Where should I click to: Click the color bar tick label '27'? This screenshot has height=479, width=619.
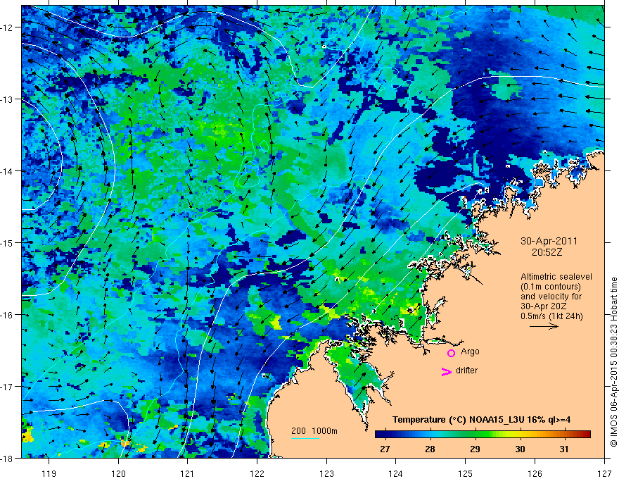tap(385, 449)
